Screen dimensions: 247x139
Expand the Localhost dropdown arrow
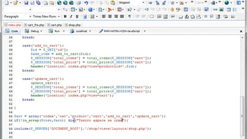pos(90,31)
